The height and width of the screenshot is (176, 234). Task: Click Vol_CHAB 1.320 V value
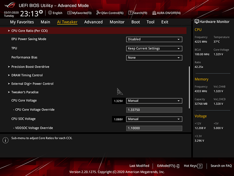click(218, 91)
